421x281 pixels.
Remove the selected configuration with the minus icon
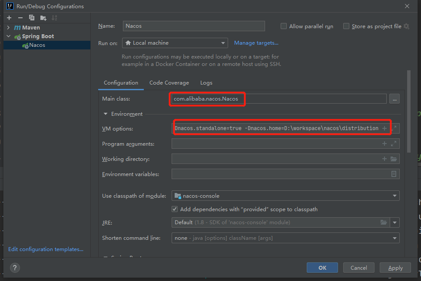click(x=20, y=18)
